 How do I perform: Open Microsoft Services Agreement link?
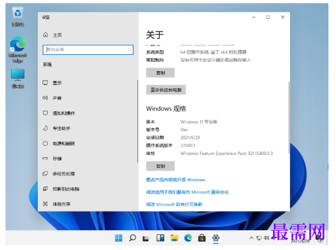pos(188,192)
